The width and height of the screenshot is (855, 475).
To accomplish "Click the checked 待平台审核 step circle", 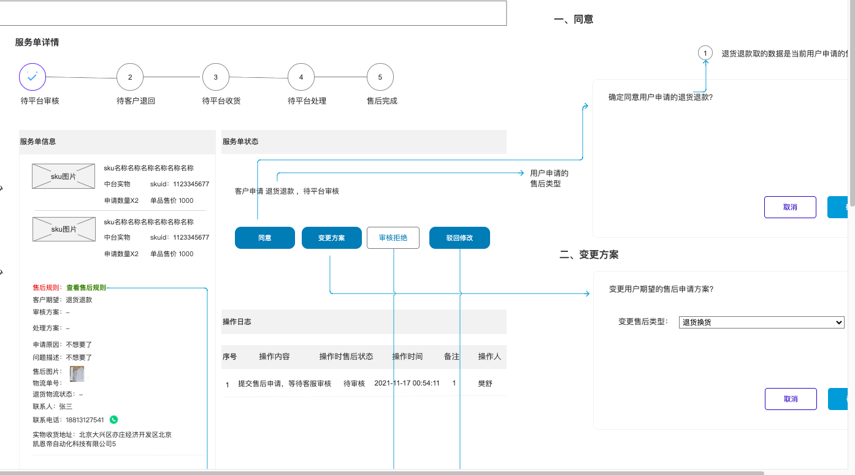I will pyautogui.click(x=33, y=77).
